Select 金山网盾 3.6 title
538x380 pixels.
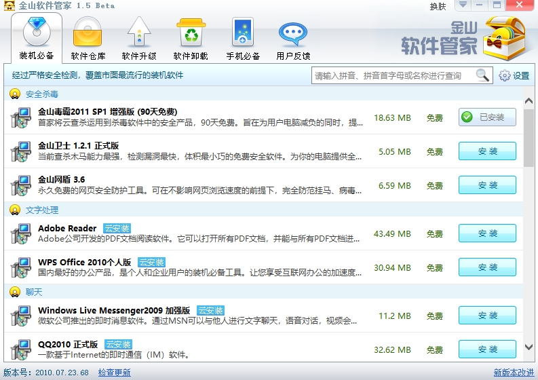(x=62, y=180)
